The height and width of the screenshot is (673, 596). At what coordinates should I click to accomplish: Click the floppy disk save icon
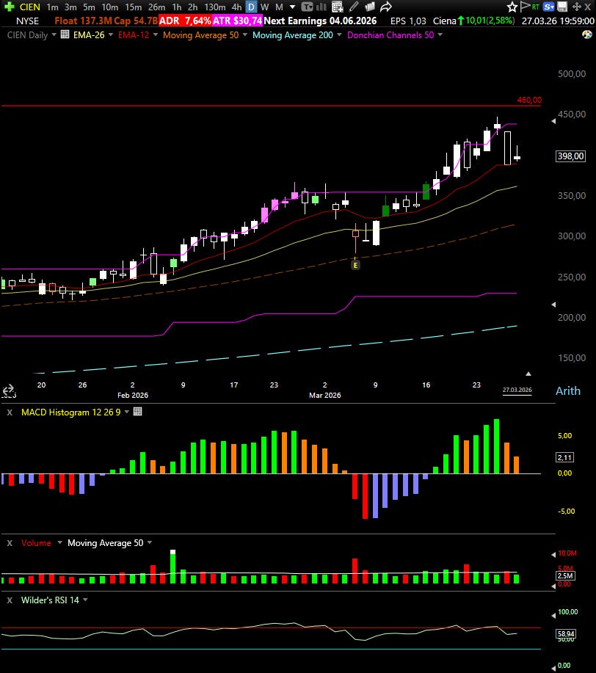[562, 7]
